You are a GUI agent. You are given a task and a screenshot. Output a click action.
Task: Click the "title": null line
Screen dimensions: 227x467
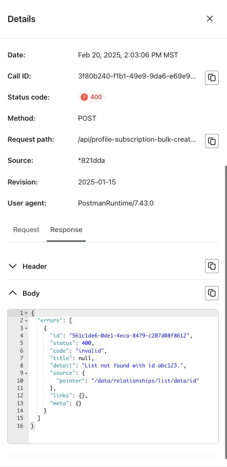pyautogui.click(x=72, y=358)
